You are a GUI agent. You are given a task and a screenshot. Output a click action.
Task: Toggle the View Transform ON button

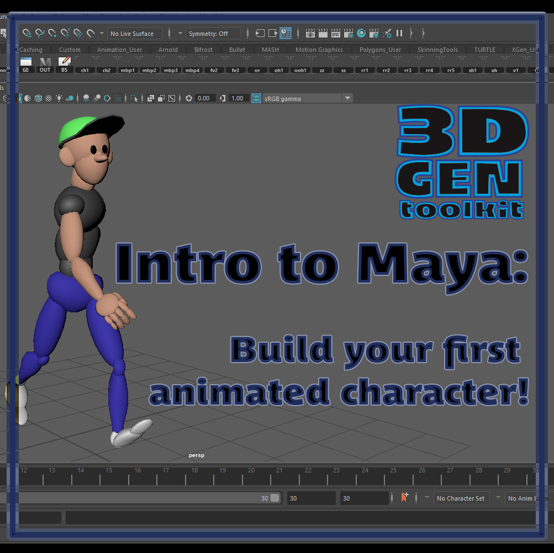click(x=256, y=98)
